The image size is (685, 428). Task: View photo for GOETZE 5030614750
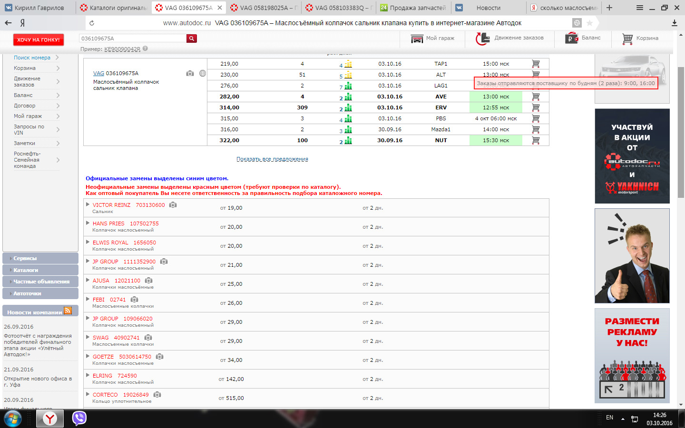pos(159,357)
